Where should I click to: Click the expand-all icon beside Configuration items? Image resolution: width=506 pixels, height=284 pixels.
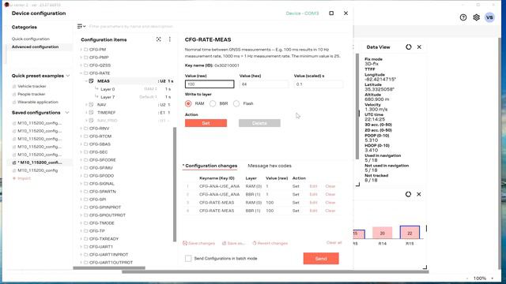[x=158, y=39]
